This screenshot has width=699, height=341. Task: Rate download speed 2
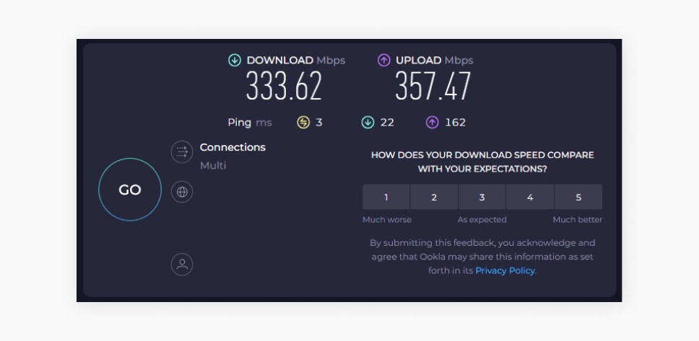tap(434, 197)
